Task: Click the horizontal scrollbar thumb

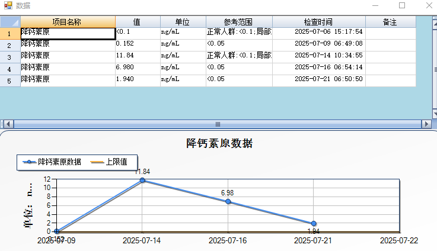Action: 217,124
